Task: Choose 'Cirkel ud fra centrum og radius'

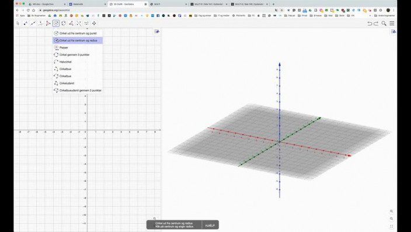Action: (x=78, y=40)
